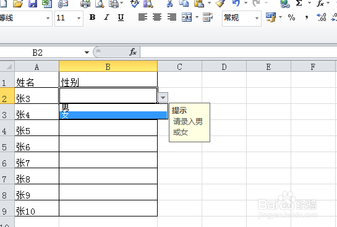Image resolution: width=337 pixels, height=227 pixels.
Task: Select column C header
Action: (x=180, y=67)
